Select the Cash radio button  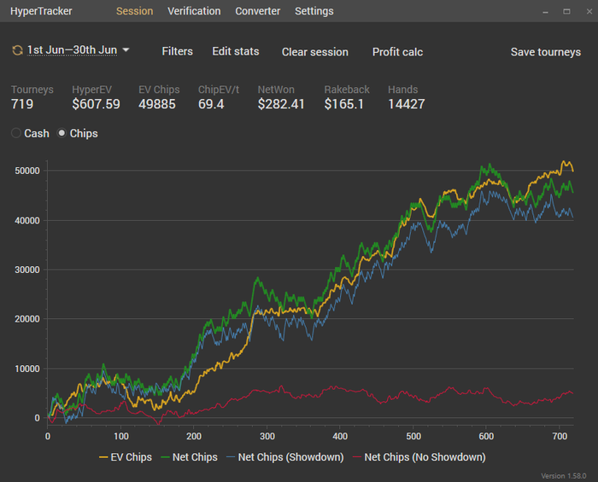pyautogui.click(x=16, y=133)
